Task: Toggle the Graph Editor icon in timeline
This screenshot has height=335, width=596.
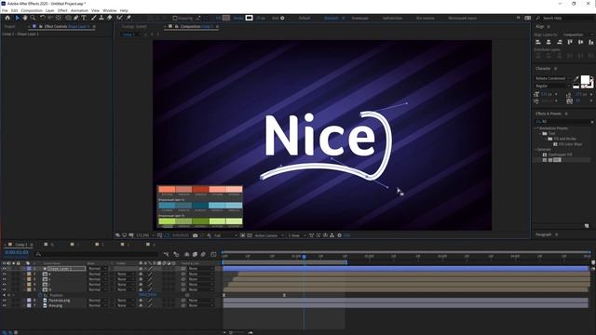Action: click(213, 254)
